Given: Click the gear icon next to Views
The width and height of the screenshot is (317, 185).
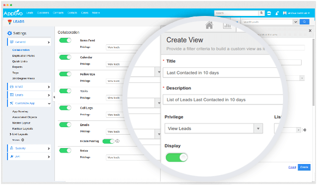Looking at the screenshot, I should pos(22,140).
